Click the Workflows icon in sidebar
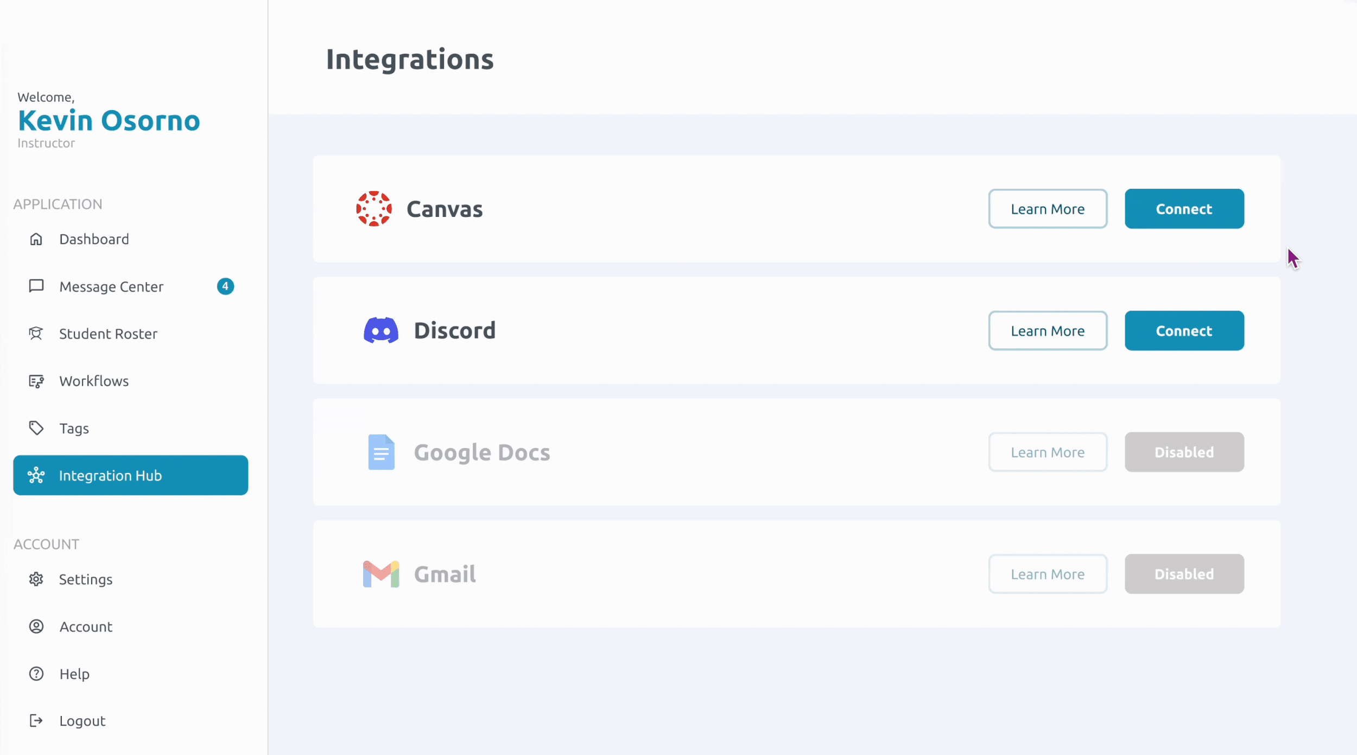The height and width of the screenshot is (755, 1357). (36, 381)
